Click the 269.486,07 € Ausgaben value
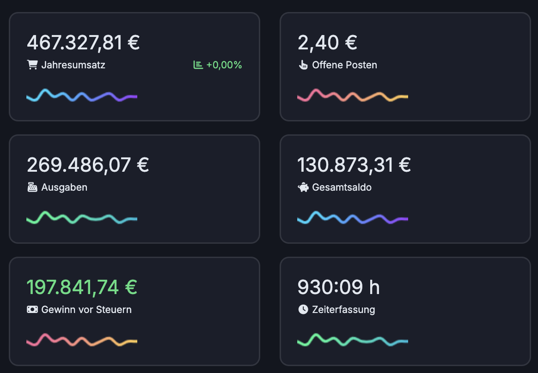 (88, 165)
